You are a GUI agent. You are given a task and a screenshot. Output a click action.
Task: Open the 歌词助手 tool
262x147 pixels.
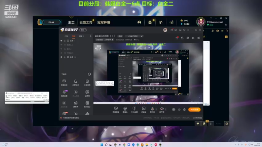[87, 104]
